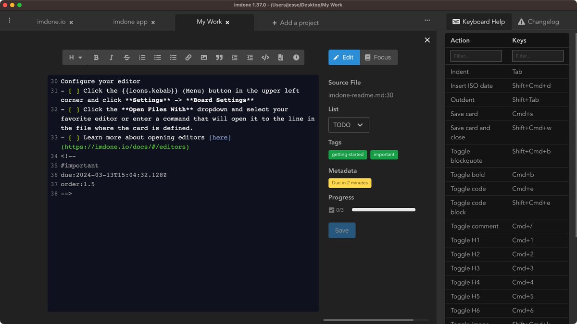577x324 pixels.
Task: Close the imdone.io project tab
Action: [x=71, y=23]
